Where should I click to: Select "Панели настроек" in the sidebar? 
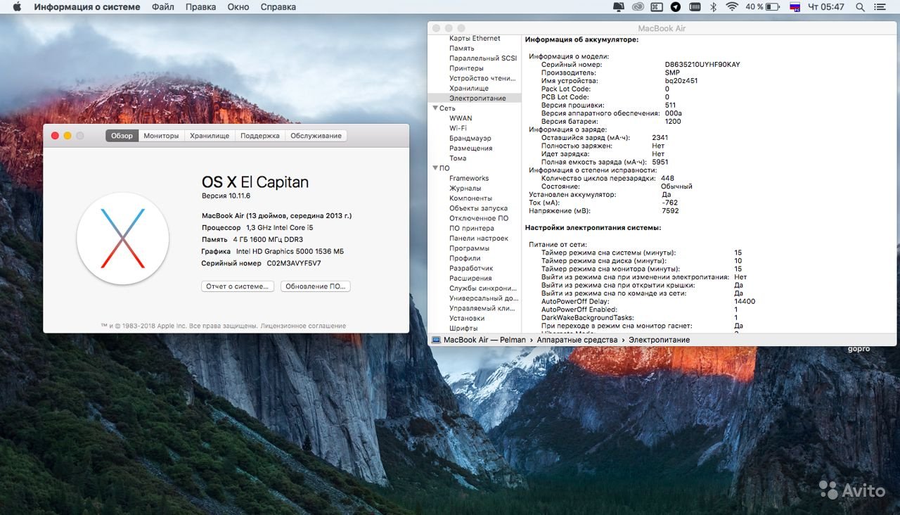coord(479,239)
